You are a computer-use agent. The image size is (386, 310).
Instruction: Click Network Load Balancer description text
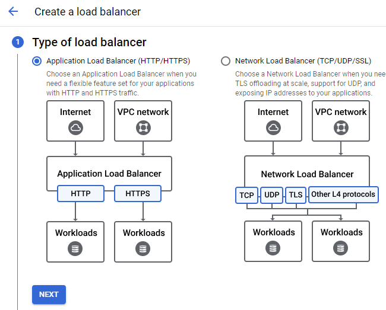point(310,84)
